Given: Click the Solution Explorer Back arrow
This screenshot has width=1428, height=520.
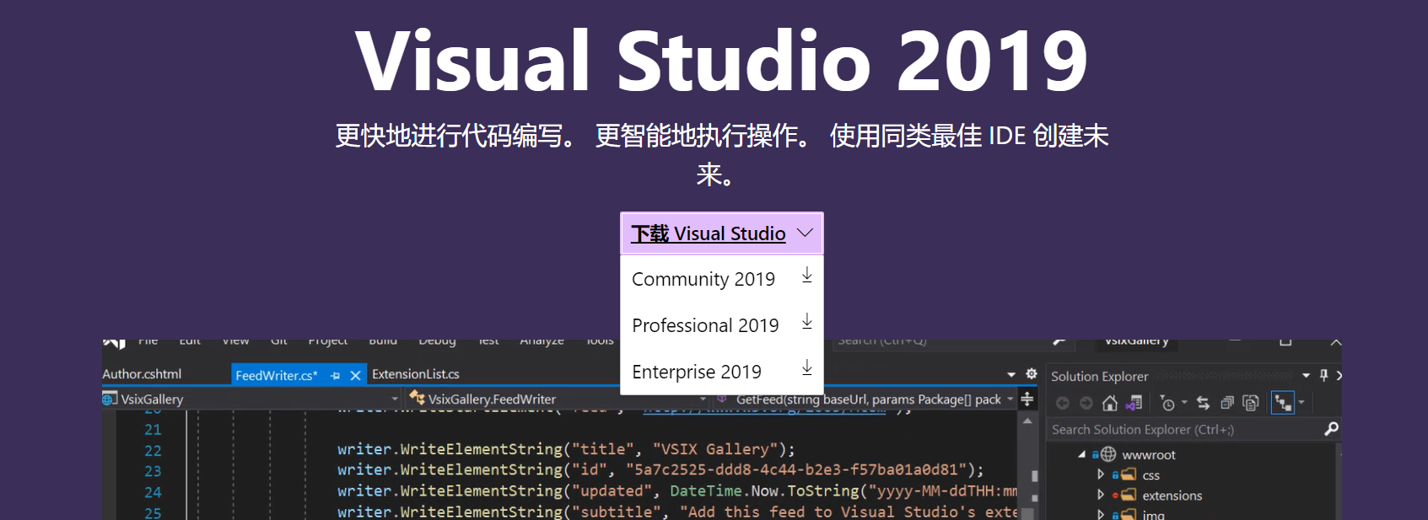Looking at the screenshot, I should [x=1063, y=404].
